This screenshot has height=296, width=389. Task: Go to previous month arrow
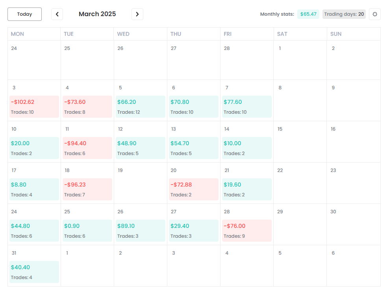[x=57, y=14]
